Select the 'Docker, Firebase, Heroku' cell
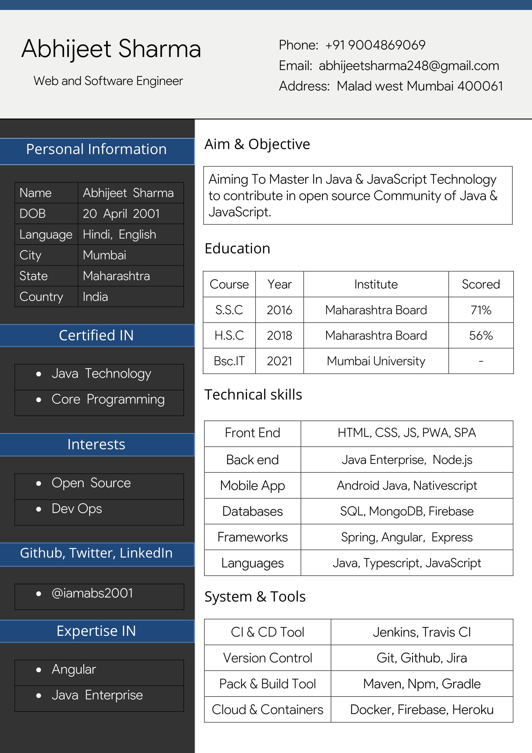The height and width of the screenshot is (753, 532). (x=422, y=710)
